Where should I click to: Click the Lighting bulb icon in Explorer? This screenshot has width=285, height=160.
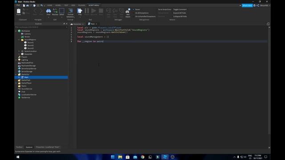point(19,60)
